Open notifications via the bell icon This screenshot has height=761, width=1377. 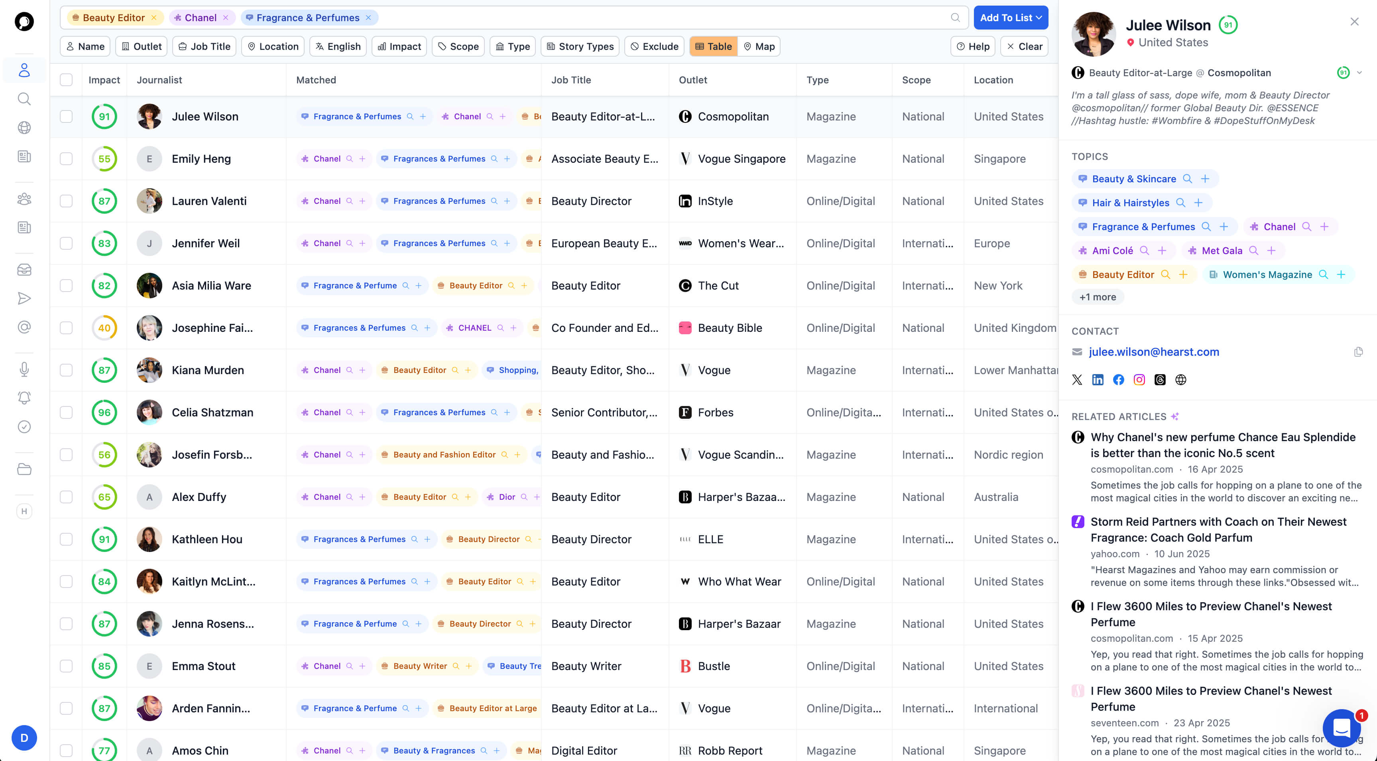click(x=24, y=397)
